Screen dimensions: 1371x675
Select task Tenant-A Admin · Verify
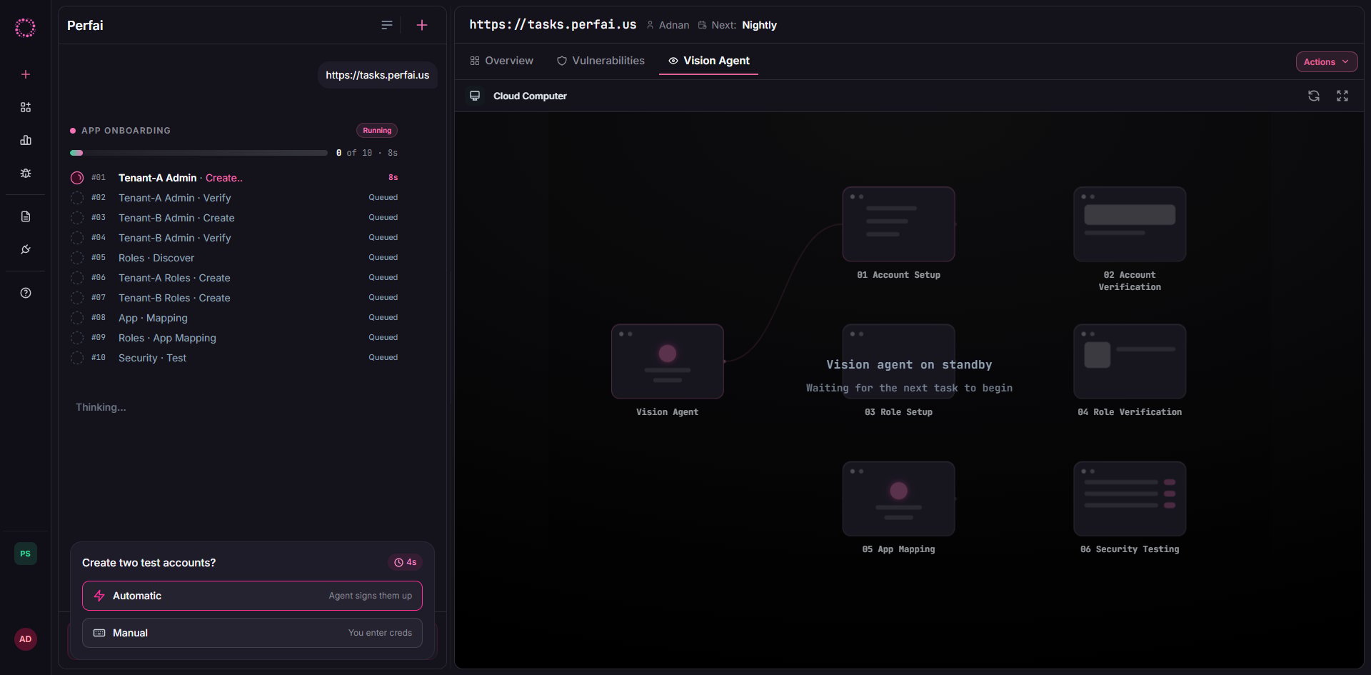[x=234, y=198]
